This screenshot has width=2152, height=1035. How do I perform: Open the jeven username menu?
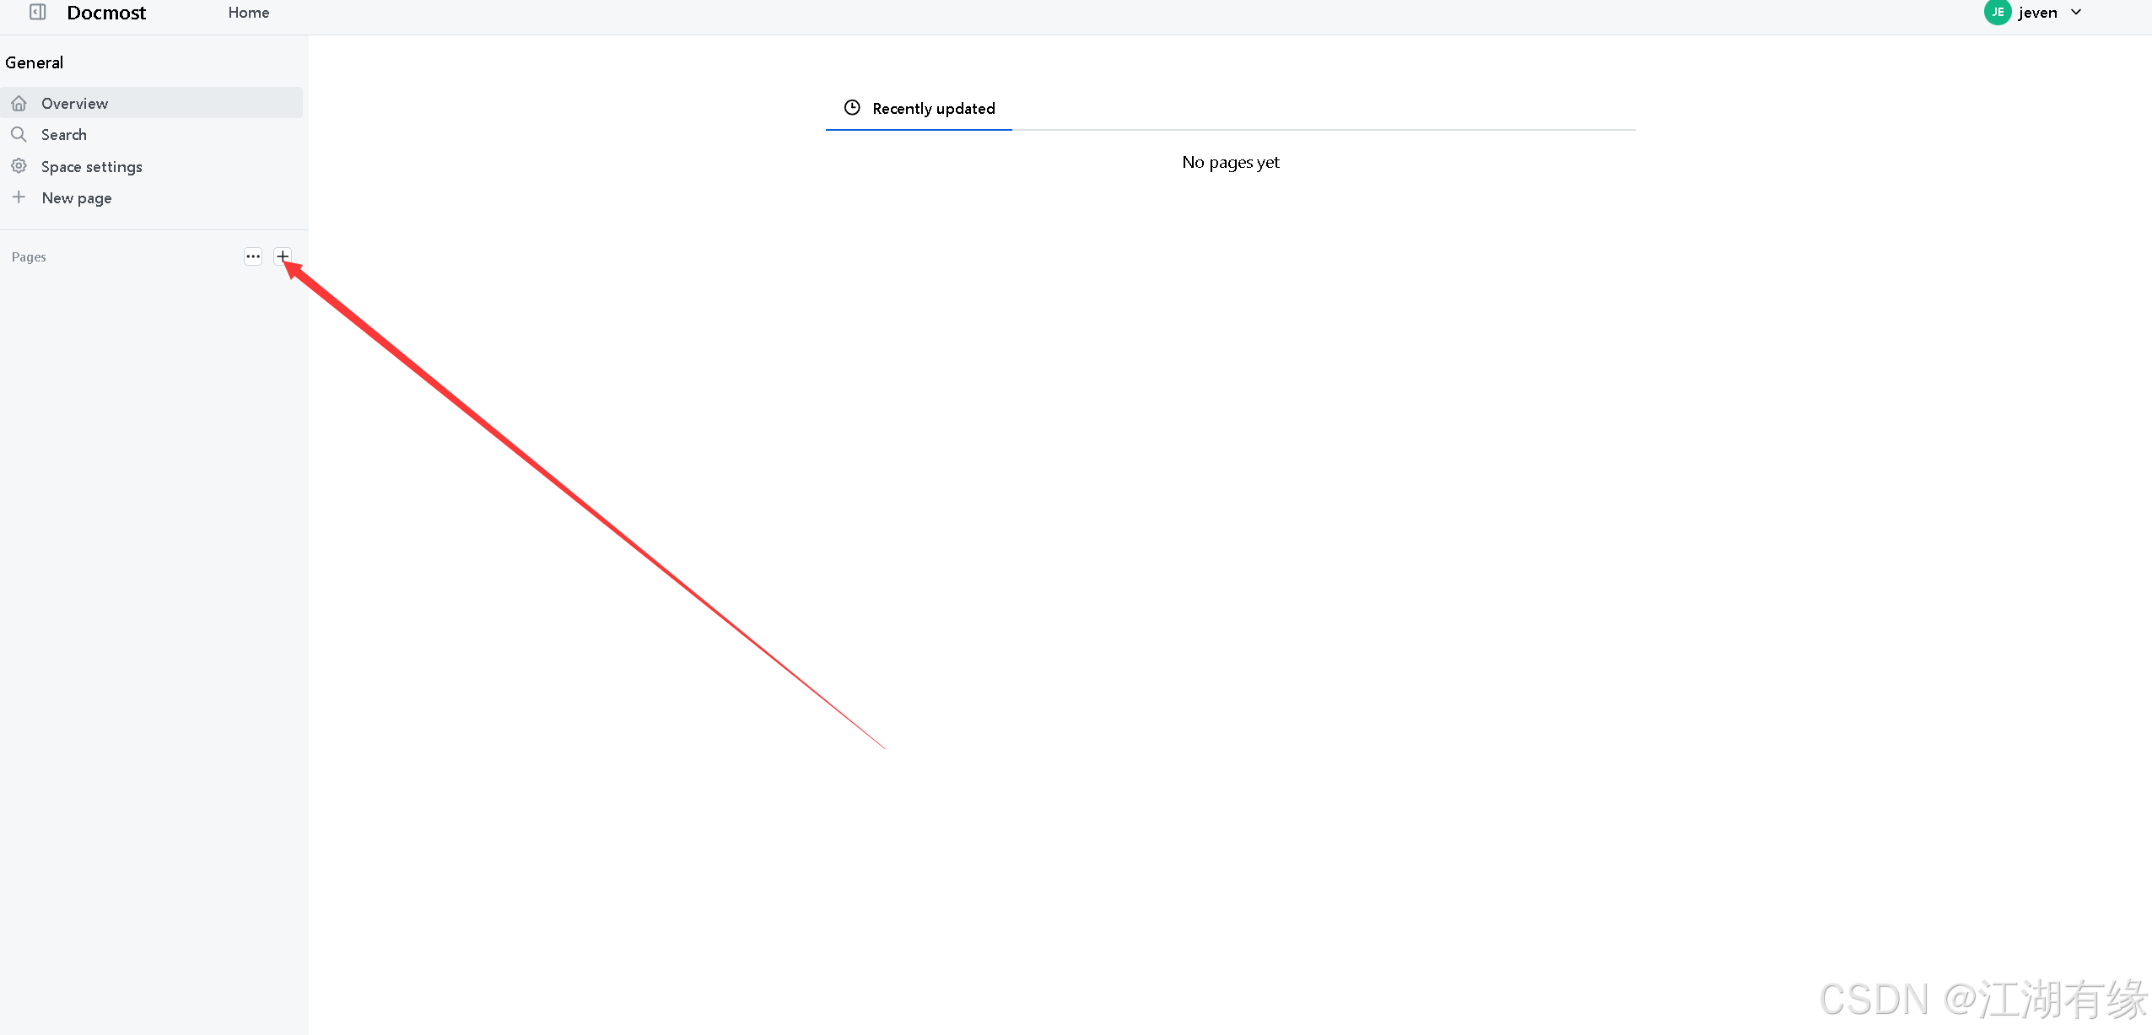tap(2037, 13)
